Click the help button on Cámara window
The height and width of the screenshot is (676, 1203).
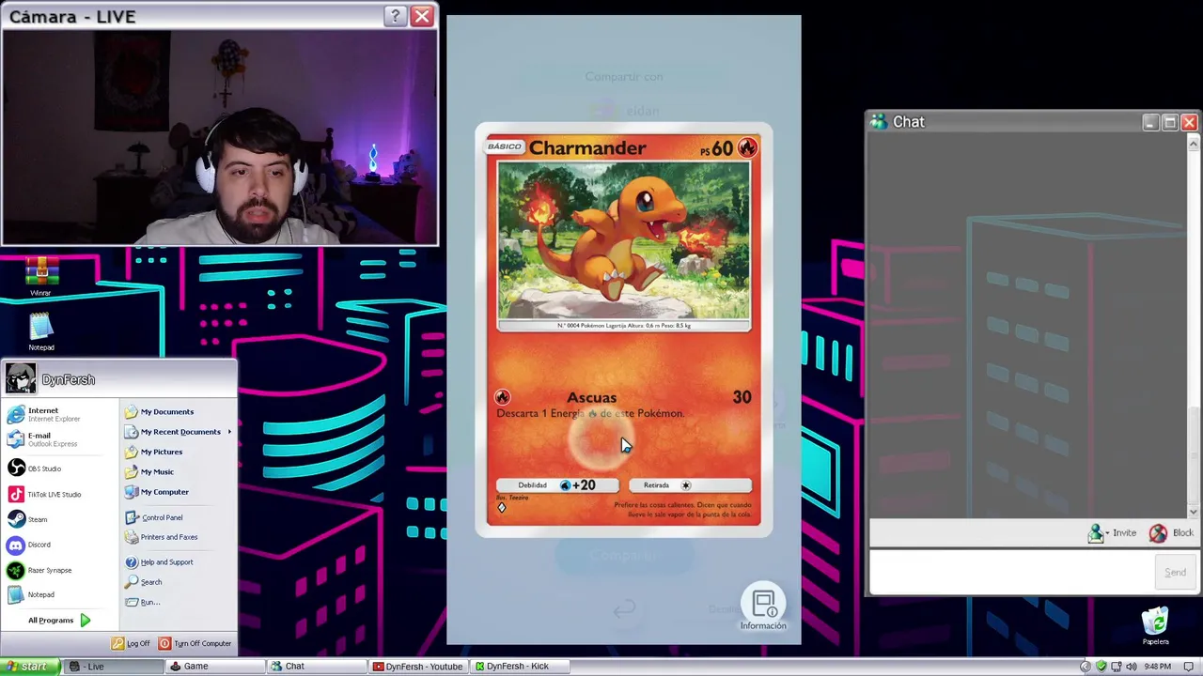pos(396,16)
